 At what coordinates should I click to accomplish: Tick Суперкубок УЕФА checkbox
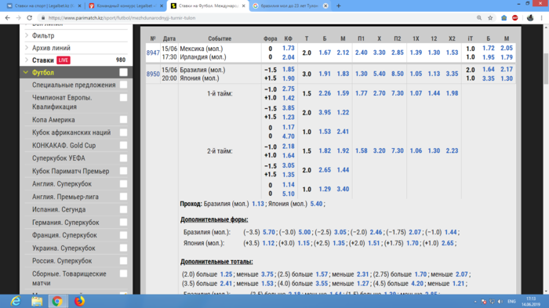point(123,158)
